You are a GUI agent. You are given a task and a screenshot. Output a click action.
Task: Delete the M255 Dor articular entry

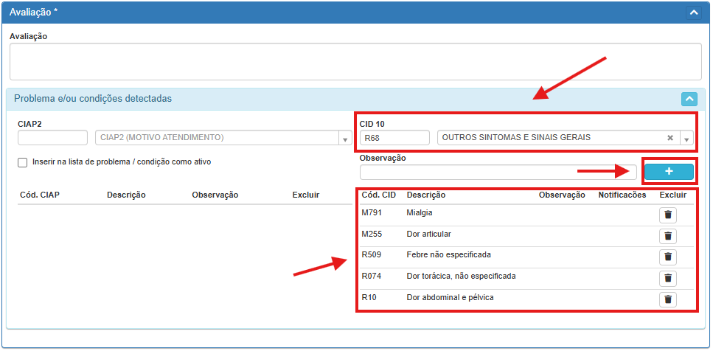(667, 236)
